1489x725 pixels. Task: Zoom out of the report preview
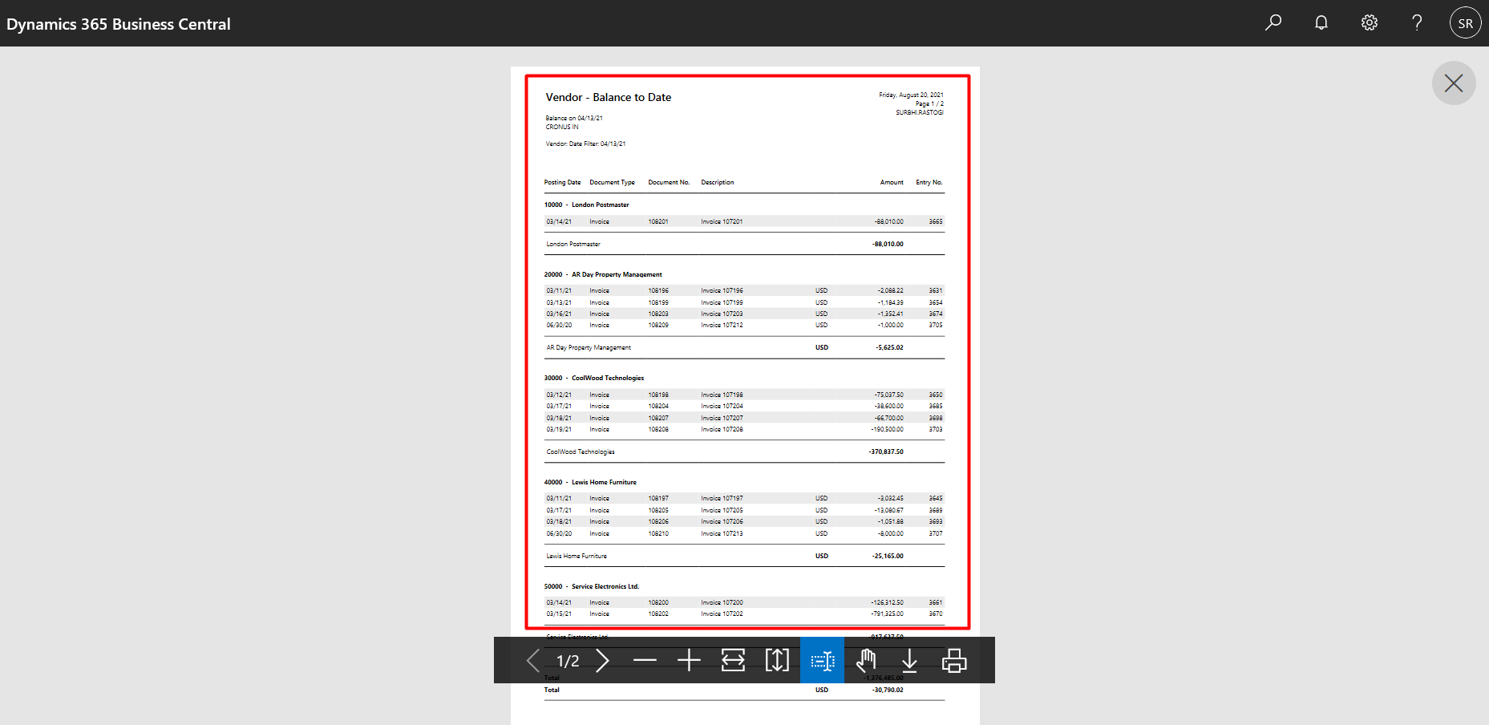pos(645,660)
